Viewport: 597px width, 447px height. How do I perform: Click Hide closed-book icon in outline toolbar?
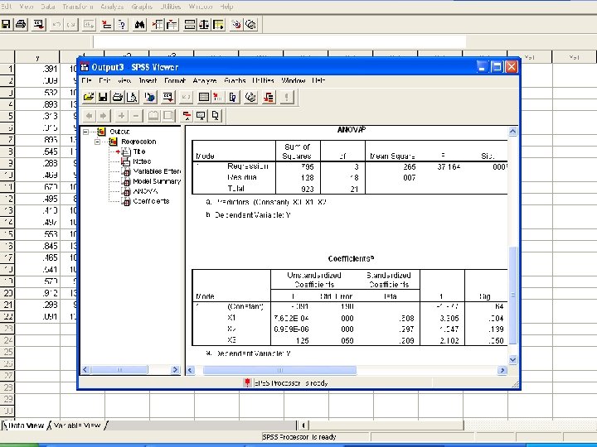(167, 116)
